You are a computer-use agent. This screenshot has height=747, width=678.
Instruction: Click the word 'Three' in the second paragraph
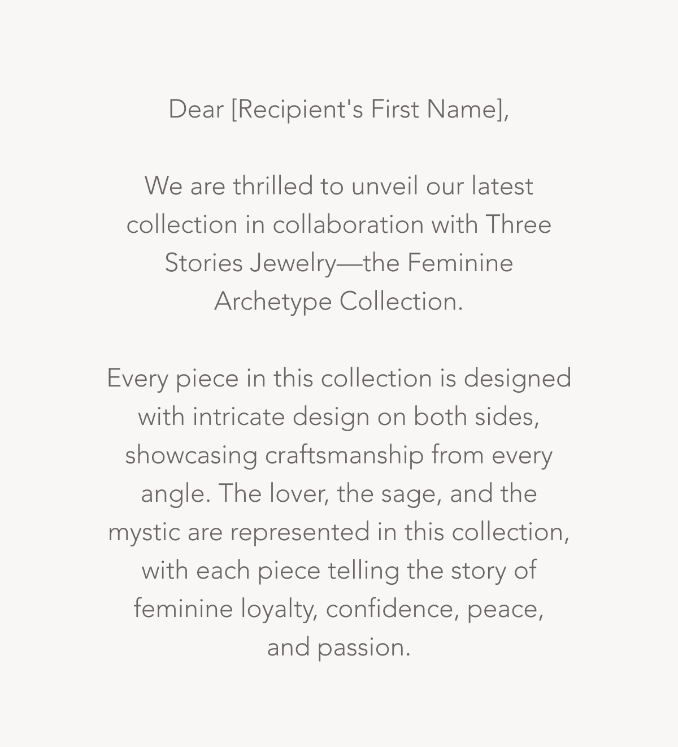point(518,225)
